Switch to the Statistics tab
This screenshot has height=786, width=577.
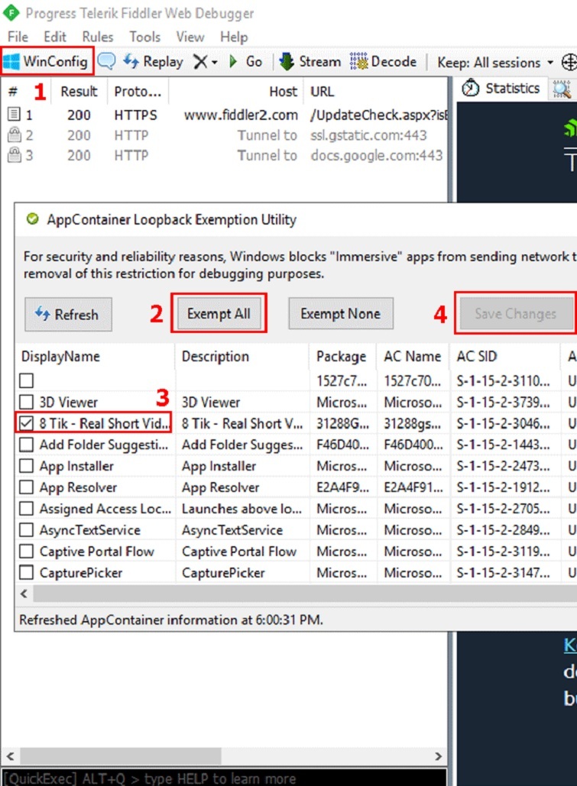click(503, 89)
